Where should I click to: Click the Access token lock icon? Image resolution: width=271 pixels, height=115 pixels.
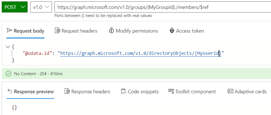172,31
